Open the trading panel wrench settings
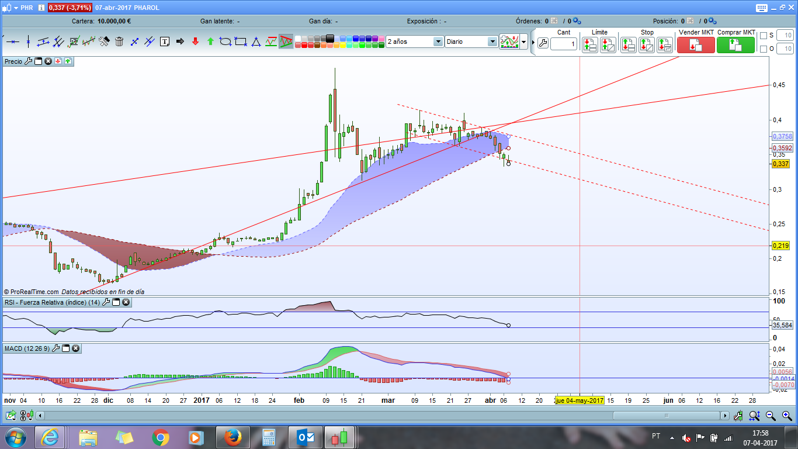798x449 pixels. click(543, 43)
